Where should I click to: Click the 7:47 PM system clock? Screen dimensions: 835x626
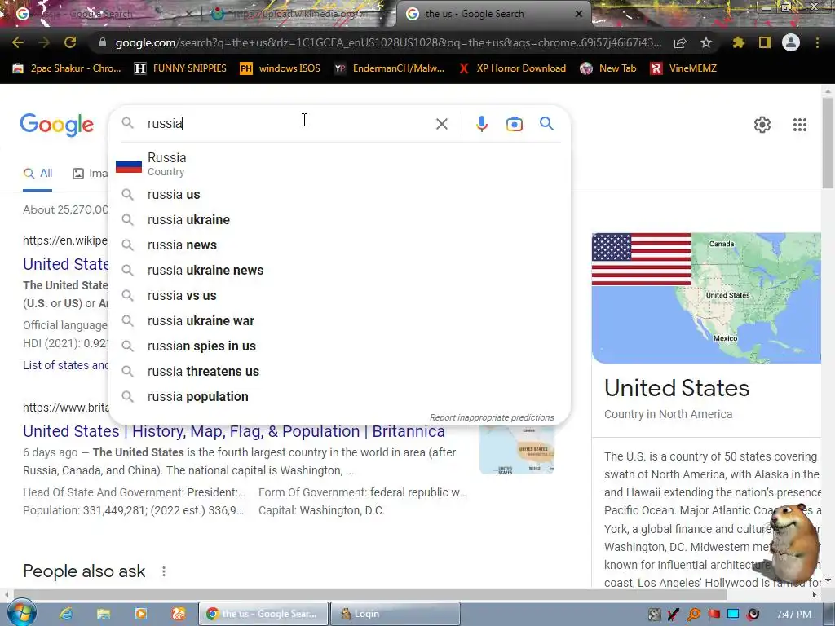793,615
